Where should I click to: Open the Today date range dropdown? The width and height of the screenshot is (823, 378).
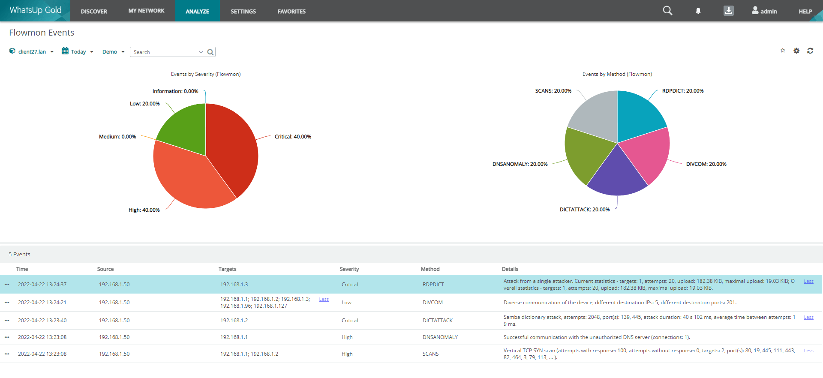(x=78, y=52)
